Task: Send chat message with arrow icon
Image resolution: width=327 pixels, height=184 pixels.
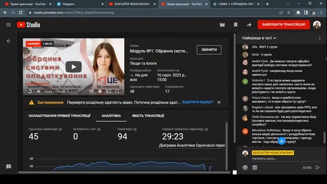Action: click(x=318, y=167)
